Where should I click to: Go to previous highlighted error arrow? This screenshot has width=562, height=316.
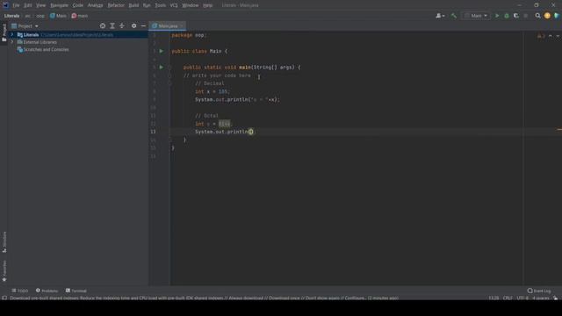click(x=551, y=36)
